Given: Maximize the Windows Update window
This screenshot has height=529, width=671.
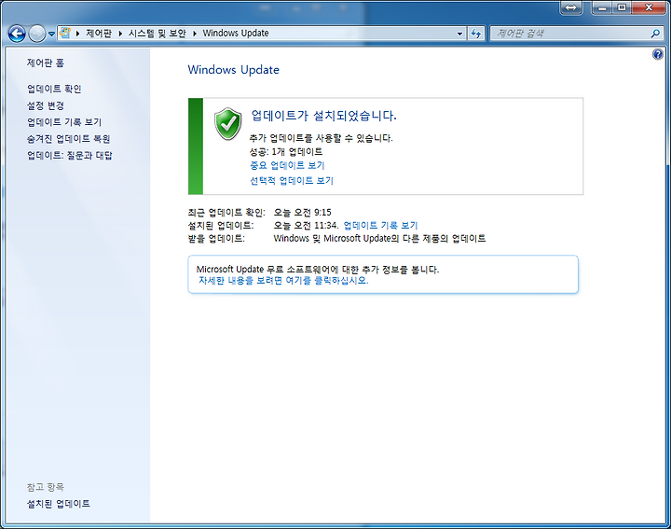Looking at the screenshot, I should pos(622,7).
